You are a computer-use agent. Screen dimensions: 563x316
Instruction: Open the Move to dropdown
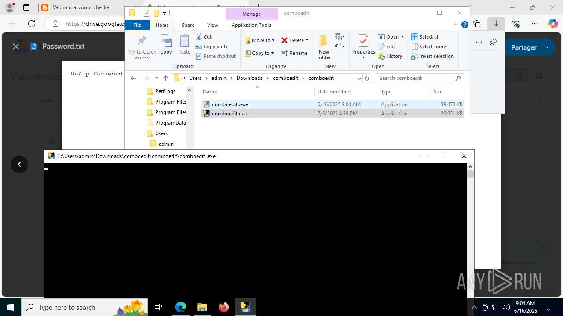coord(260,40)
